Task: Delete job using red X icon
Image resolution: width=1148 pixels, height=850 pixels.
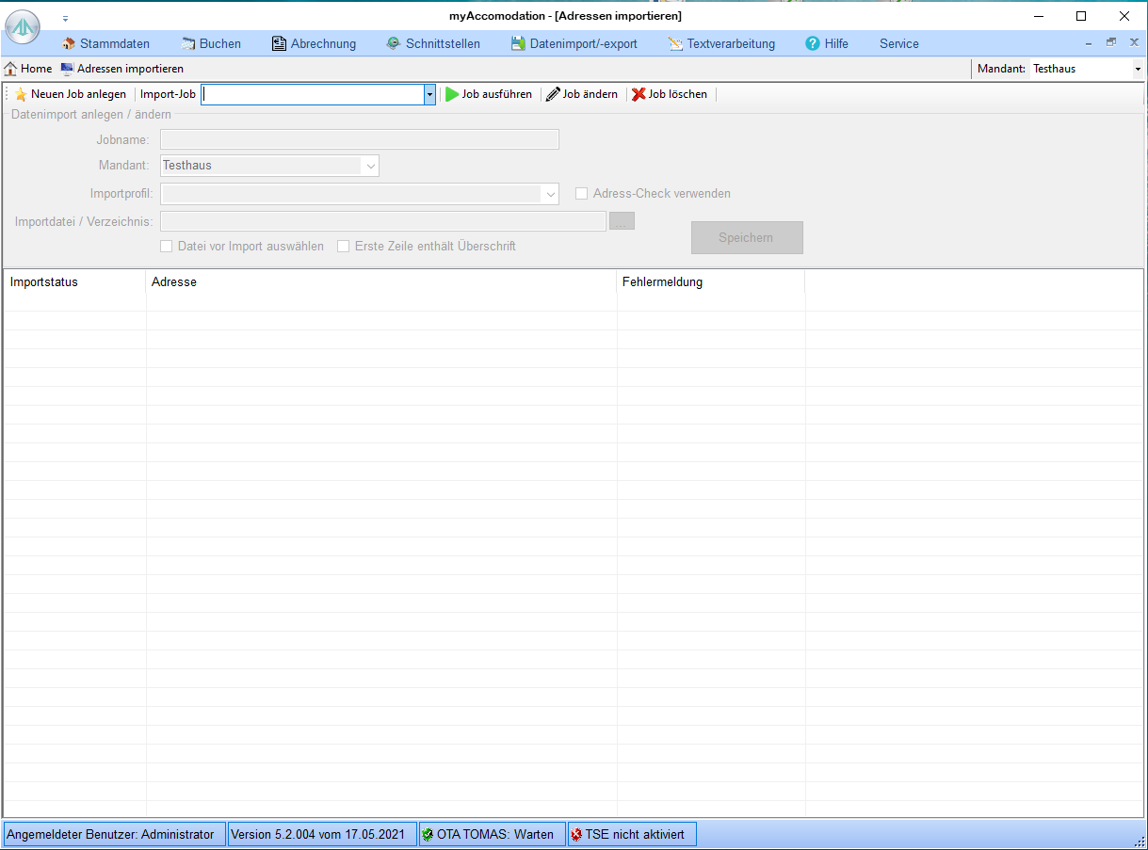Action: click(x=639, y=94)
